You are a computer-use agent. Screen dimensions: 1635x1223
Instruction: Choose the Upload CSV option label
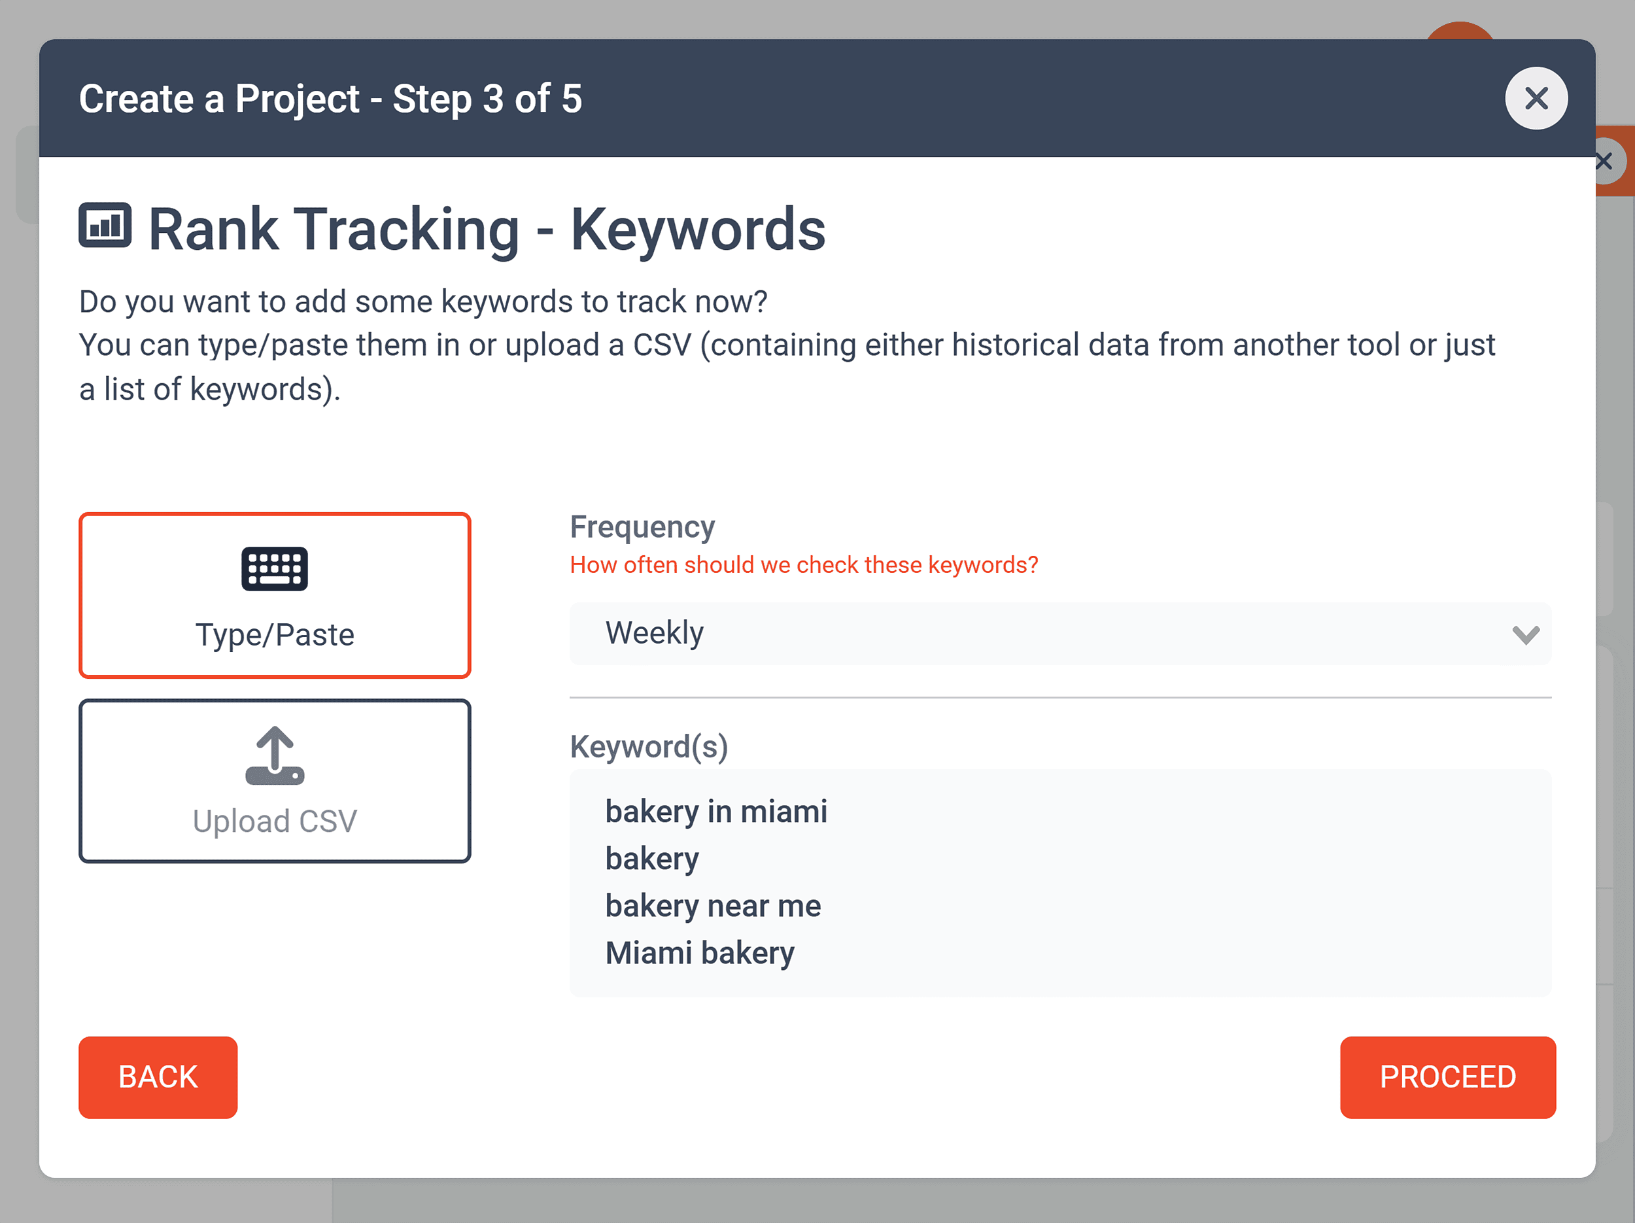(x=274, y=821)
